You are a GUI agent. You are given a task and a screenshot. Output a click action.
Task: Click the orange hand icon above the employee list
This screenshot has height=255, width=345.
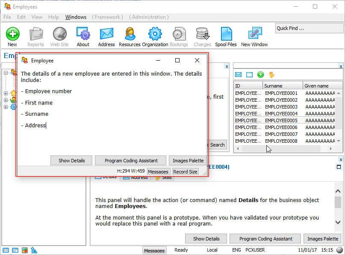pyautogui.click(x=272, y=75)
